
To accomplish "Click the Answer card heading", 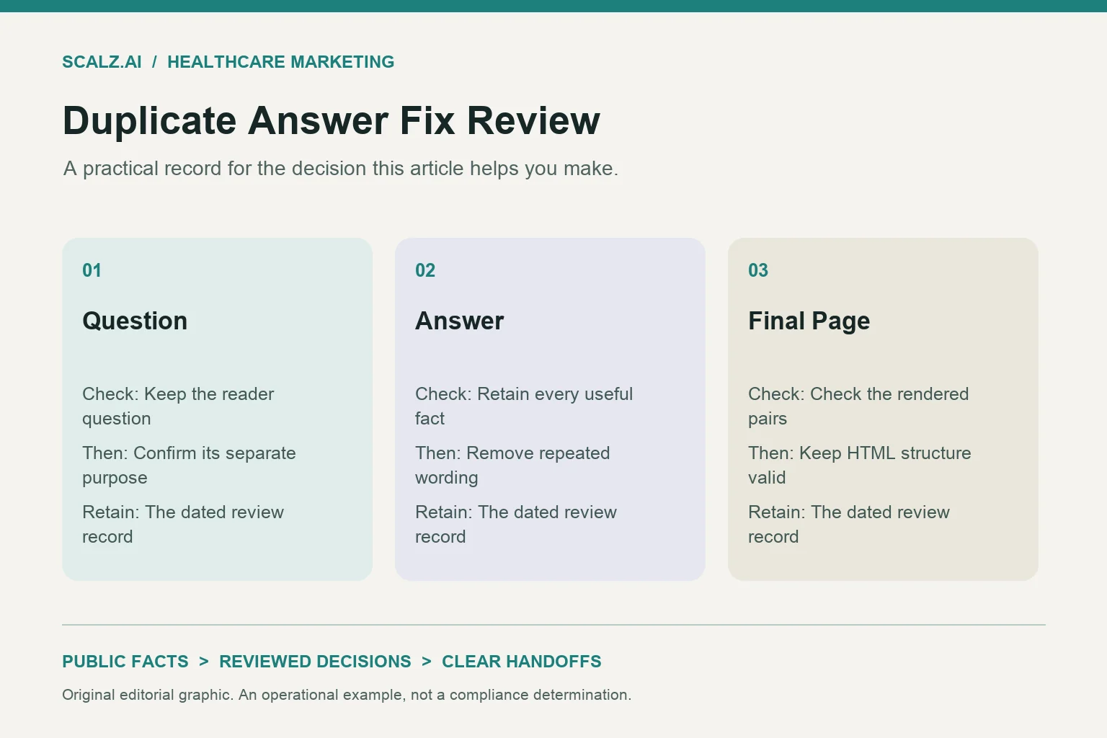I will [460, 321].
